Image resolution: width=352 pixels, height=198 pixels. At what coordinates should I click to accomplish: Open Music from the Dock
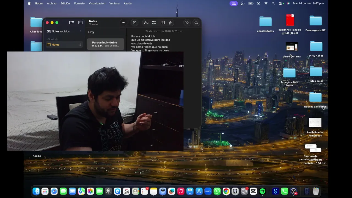coord(181,191)
